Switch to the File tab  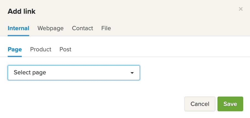(x=106, y=28)
